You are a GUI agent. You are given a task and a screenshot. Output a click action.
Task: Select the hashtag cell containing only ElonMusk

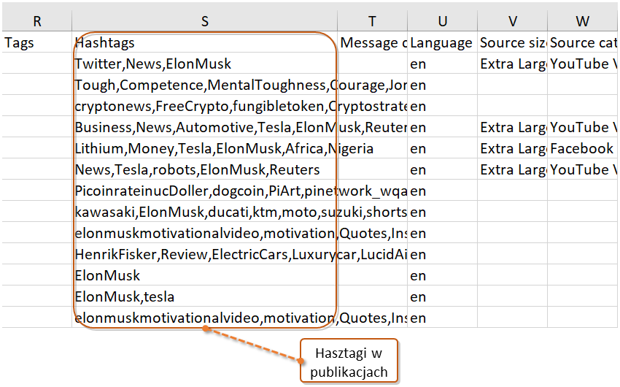[x=204, y=275]
